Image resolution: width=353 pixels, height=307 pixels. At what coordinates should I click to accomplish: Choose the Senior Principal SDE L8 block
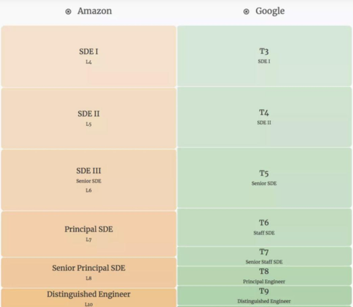(89, 273)
